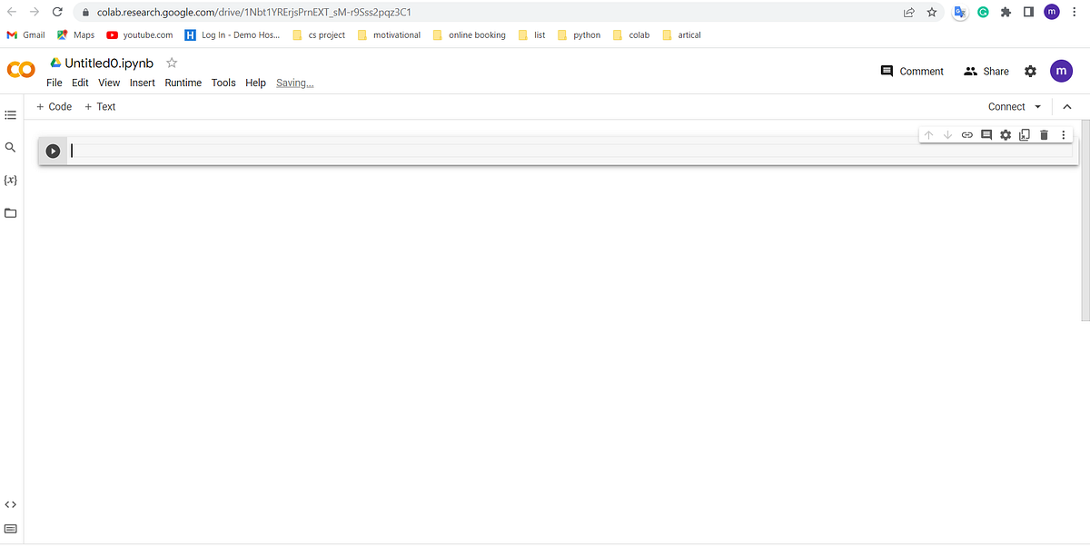Copy link to cell icon
This screenshot has width=1090, height=547.
coord(967,135)
